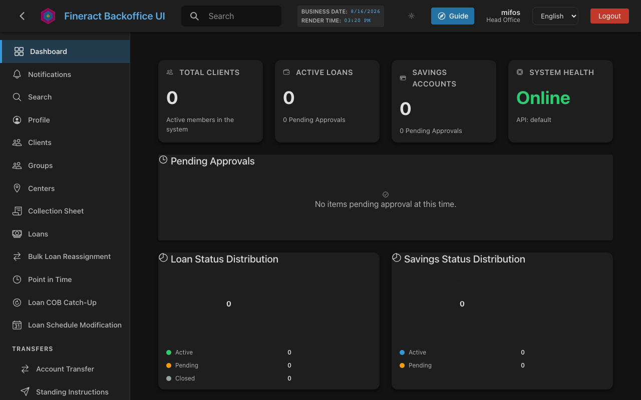Focus the top Search input field
641x400 pixels.
tap(231, 16)
